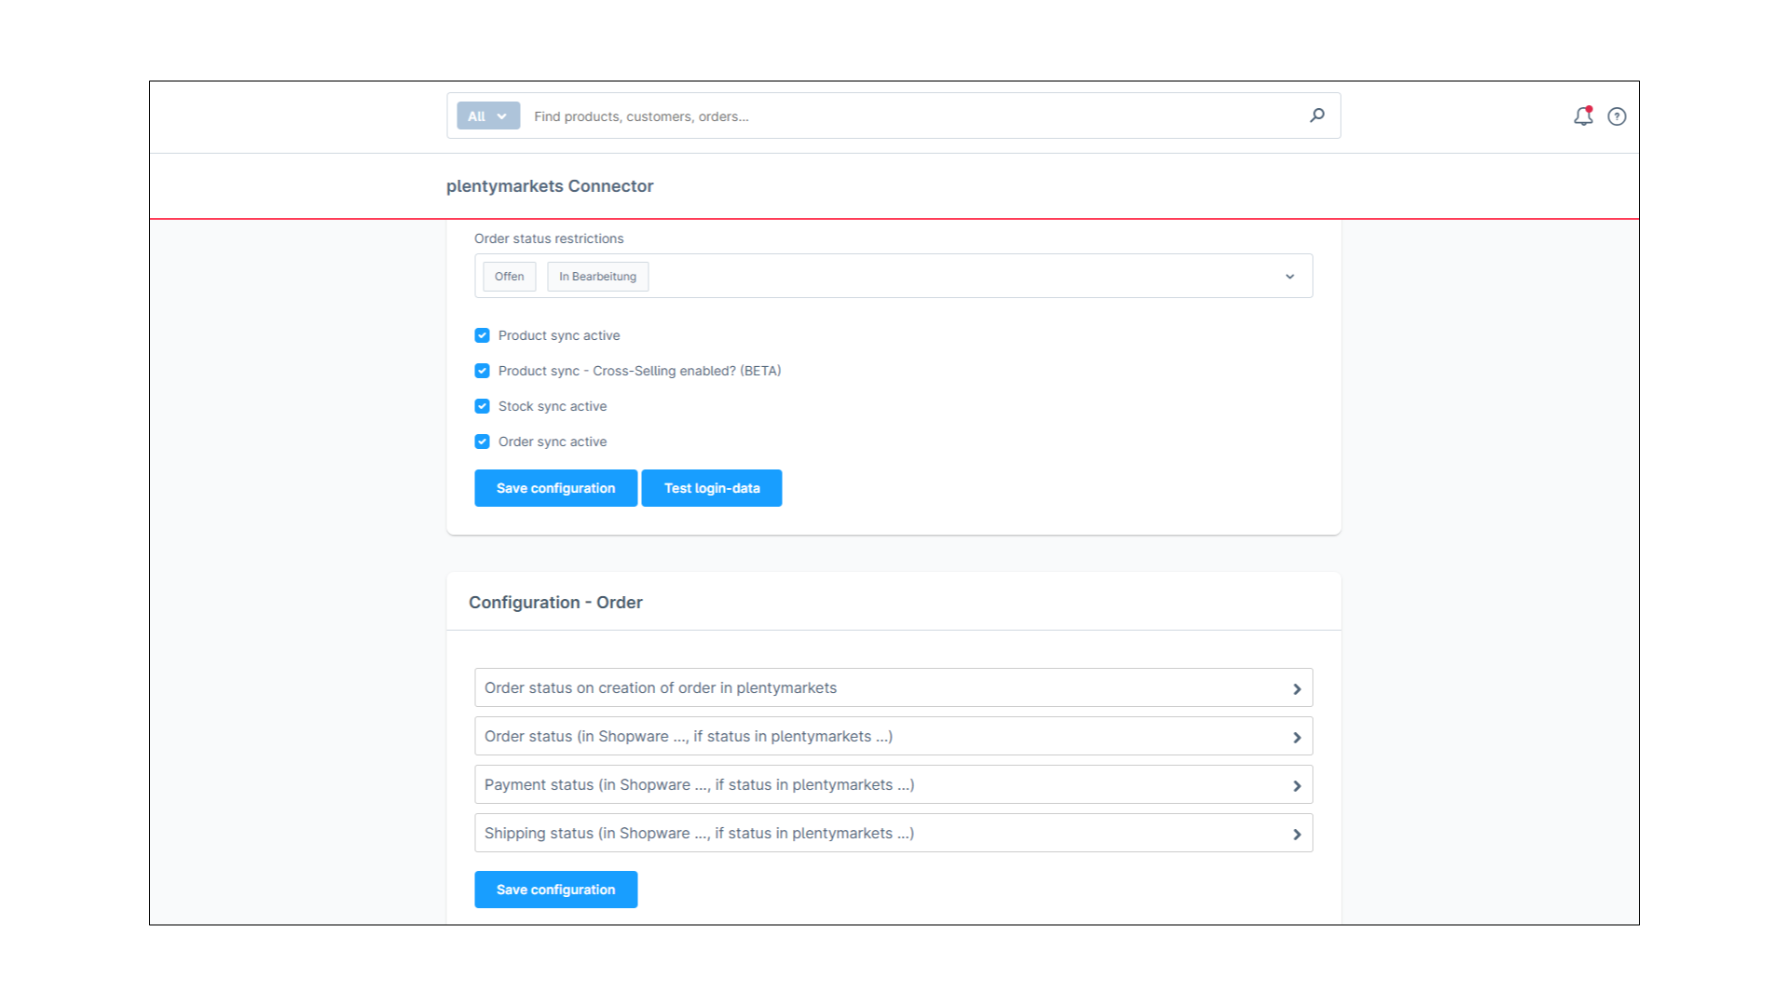Select the Offen status tag

tap(509, 277)
